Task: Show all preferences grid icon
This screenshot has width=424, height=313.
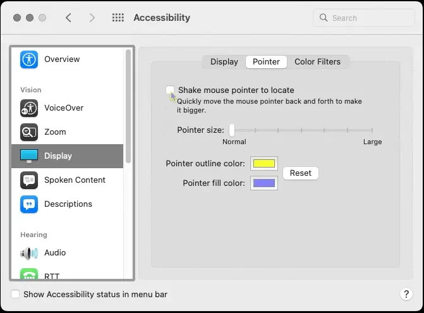Action: (118, 18)
